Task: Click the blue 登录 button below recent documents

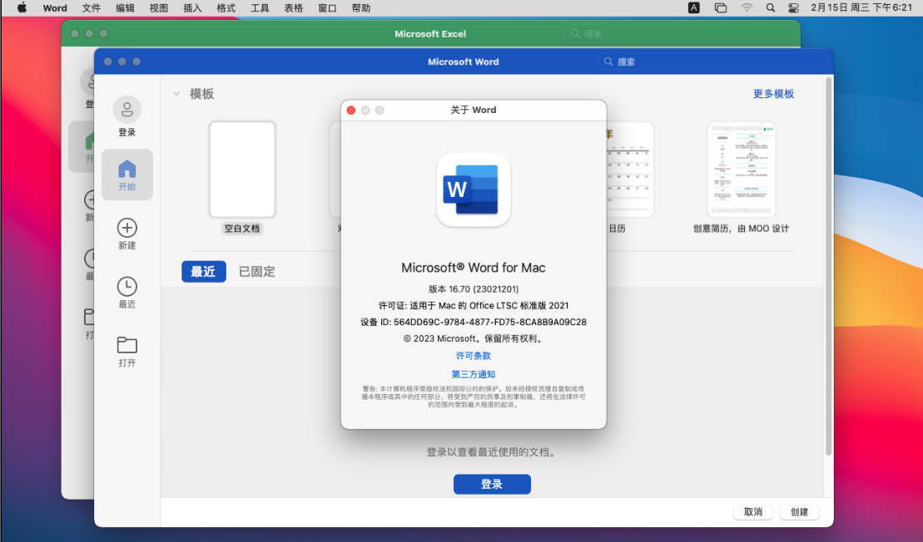Action: point(492,485)
